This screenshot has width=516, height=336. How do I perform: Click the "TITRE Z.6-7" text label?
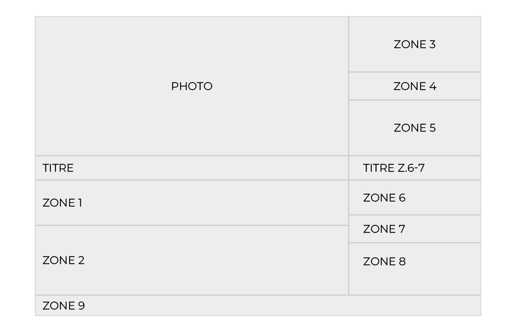394,168
